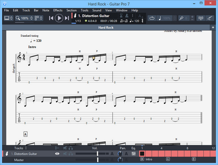This screenshot has height=165, width=218.
Task: Open the Section menu
Action: pos(72,10)
